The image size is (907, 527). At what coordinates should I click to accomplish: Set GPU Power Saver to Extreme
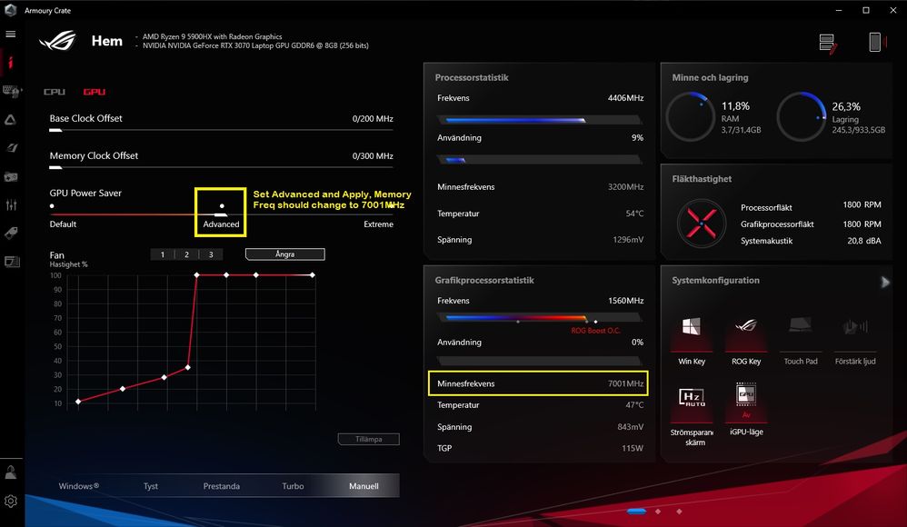pyautogui.click(x=391, y=206)
